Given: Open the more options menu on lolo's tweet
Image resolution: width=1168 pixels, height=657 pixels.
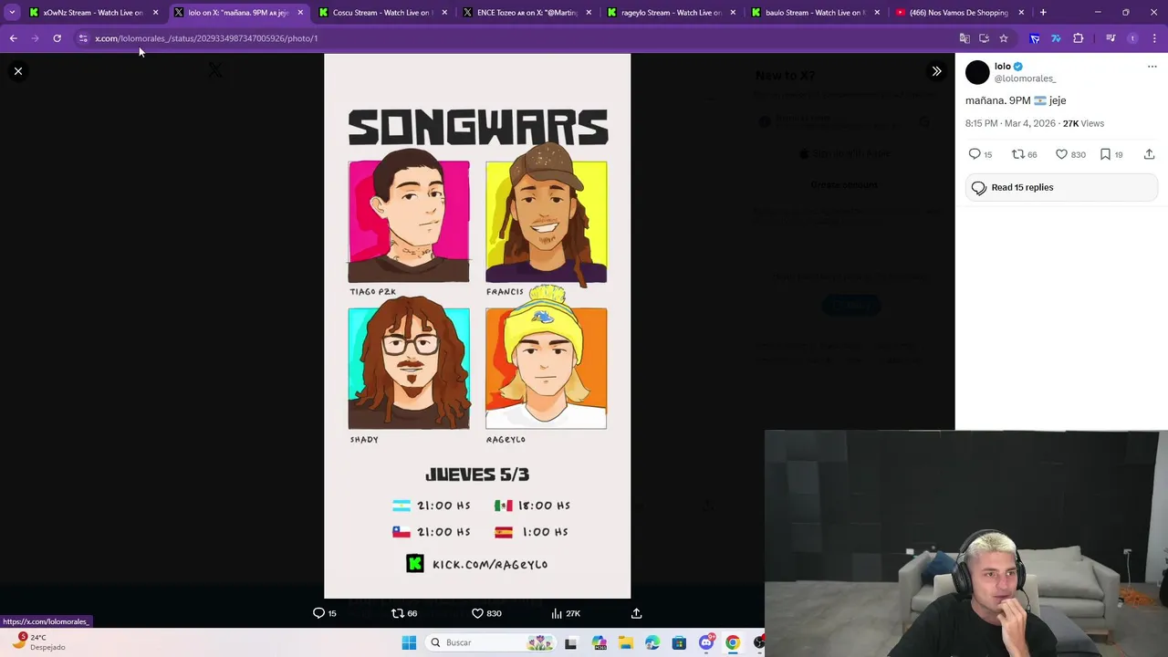Looking at the screenshot, I should 1152,67.
